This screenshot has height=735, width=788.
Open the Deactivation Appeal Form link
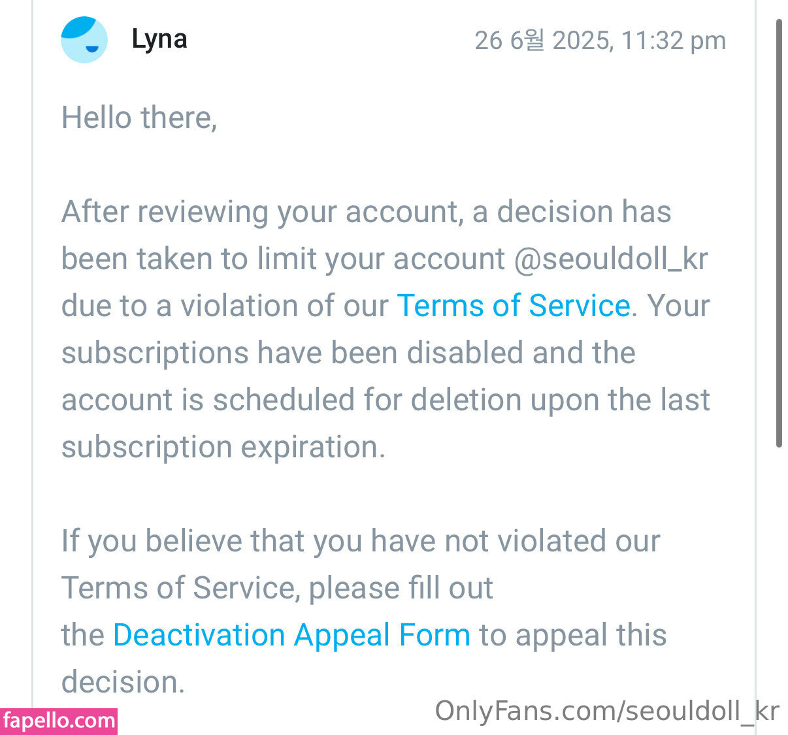pyautogui.click(x=291, y=635)
